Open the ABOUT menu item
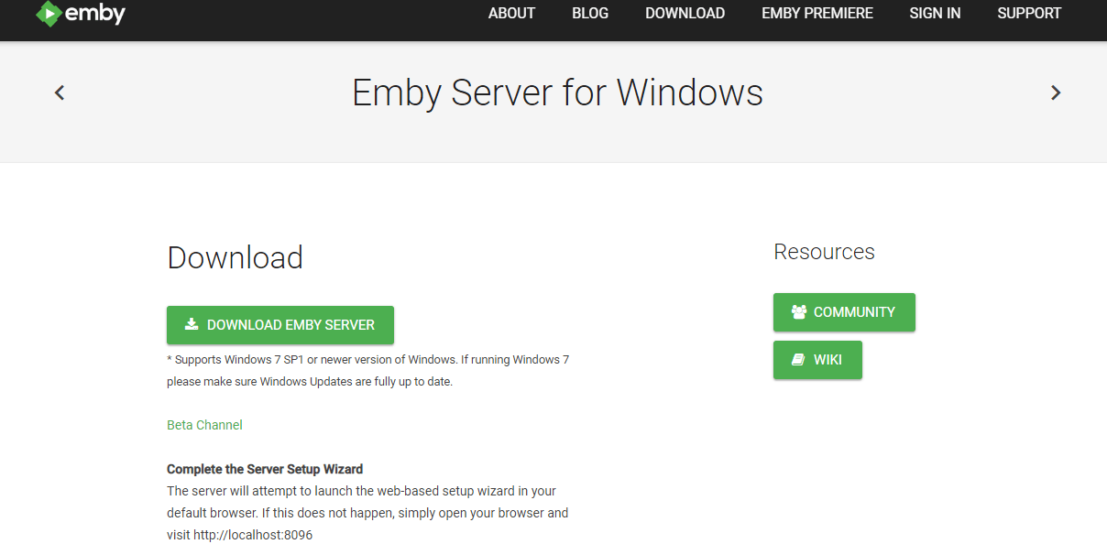Image resolution: width=1107 pixels, height=544 pixels. coord(511,13)
